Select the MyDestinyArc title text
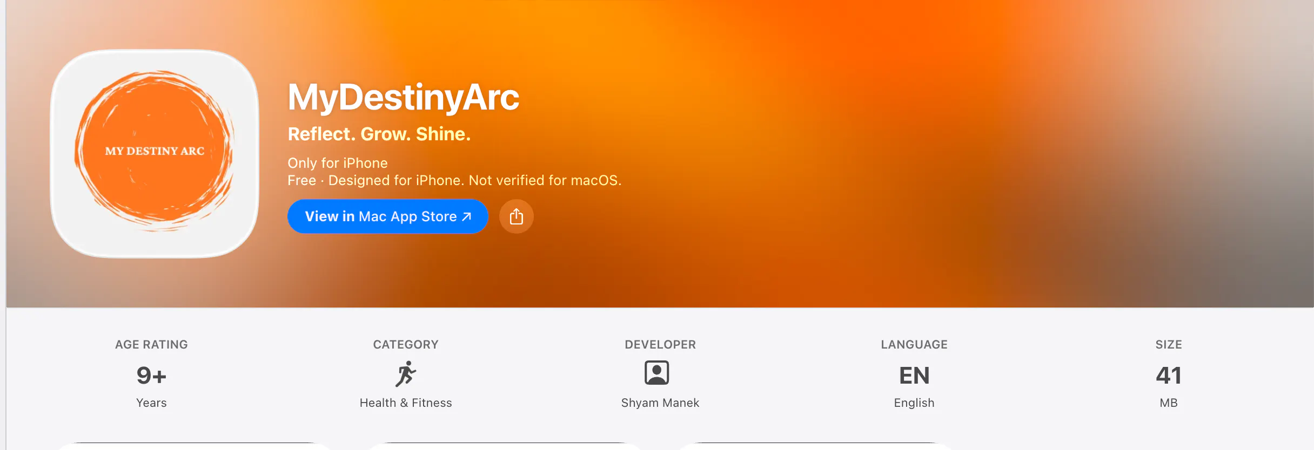1314x450 pixels. pos(403,98)
